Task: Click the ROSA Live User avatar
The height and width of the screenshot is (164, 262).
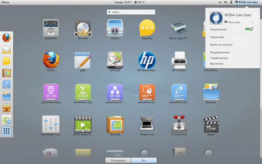Action: [x=216, y=18]
